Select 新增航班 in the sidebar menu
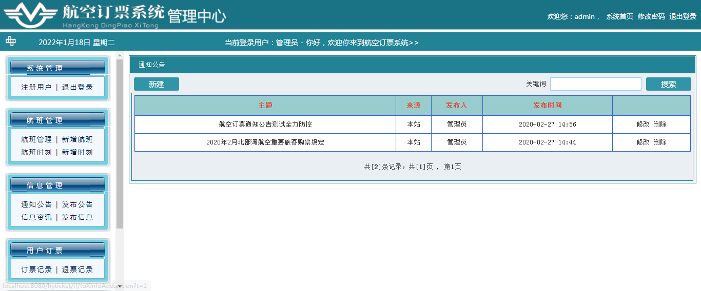 click(x=77, y=139)
